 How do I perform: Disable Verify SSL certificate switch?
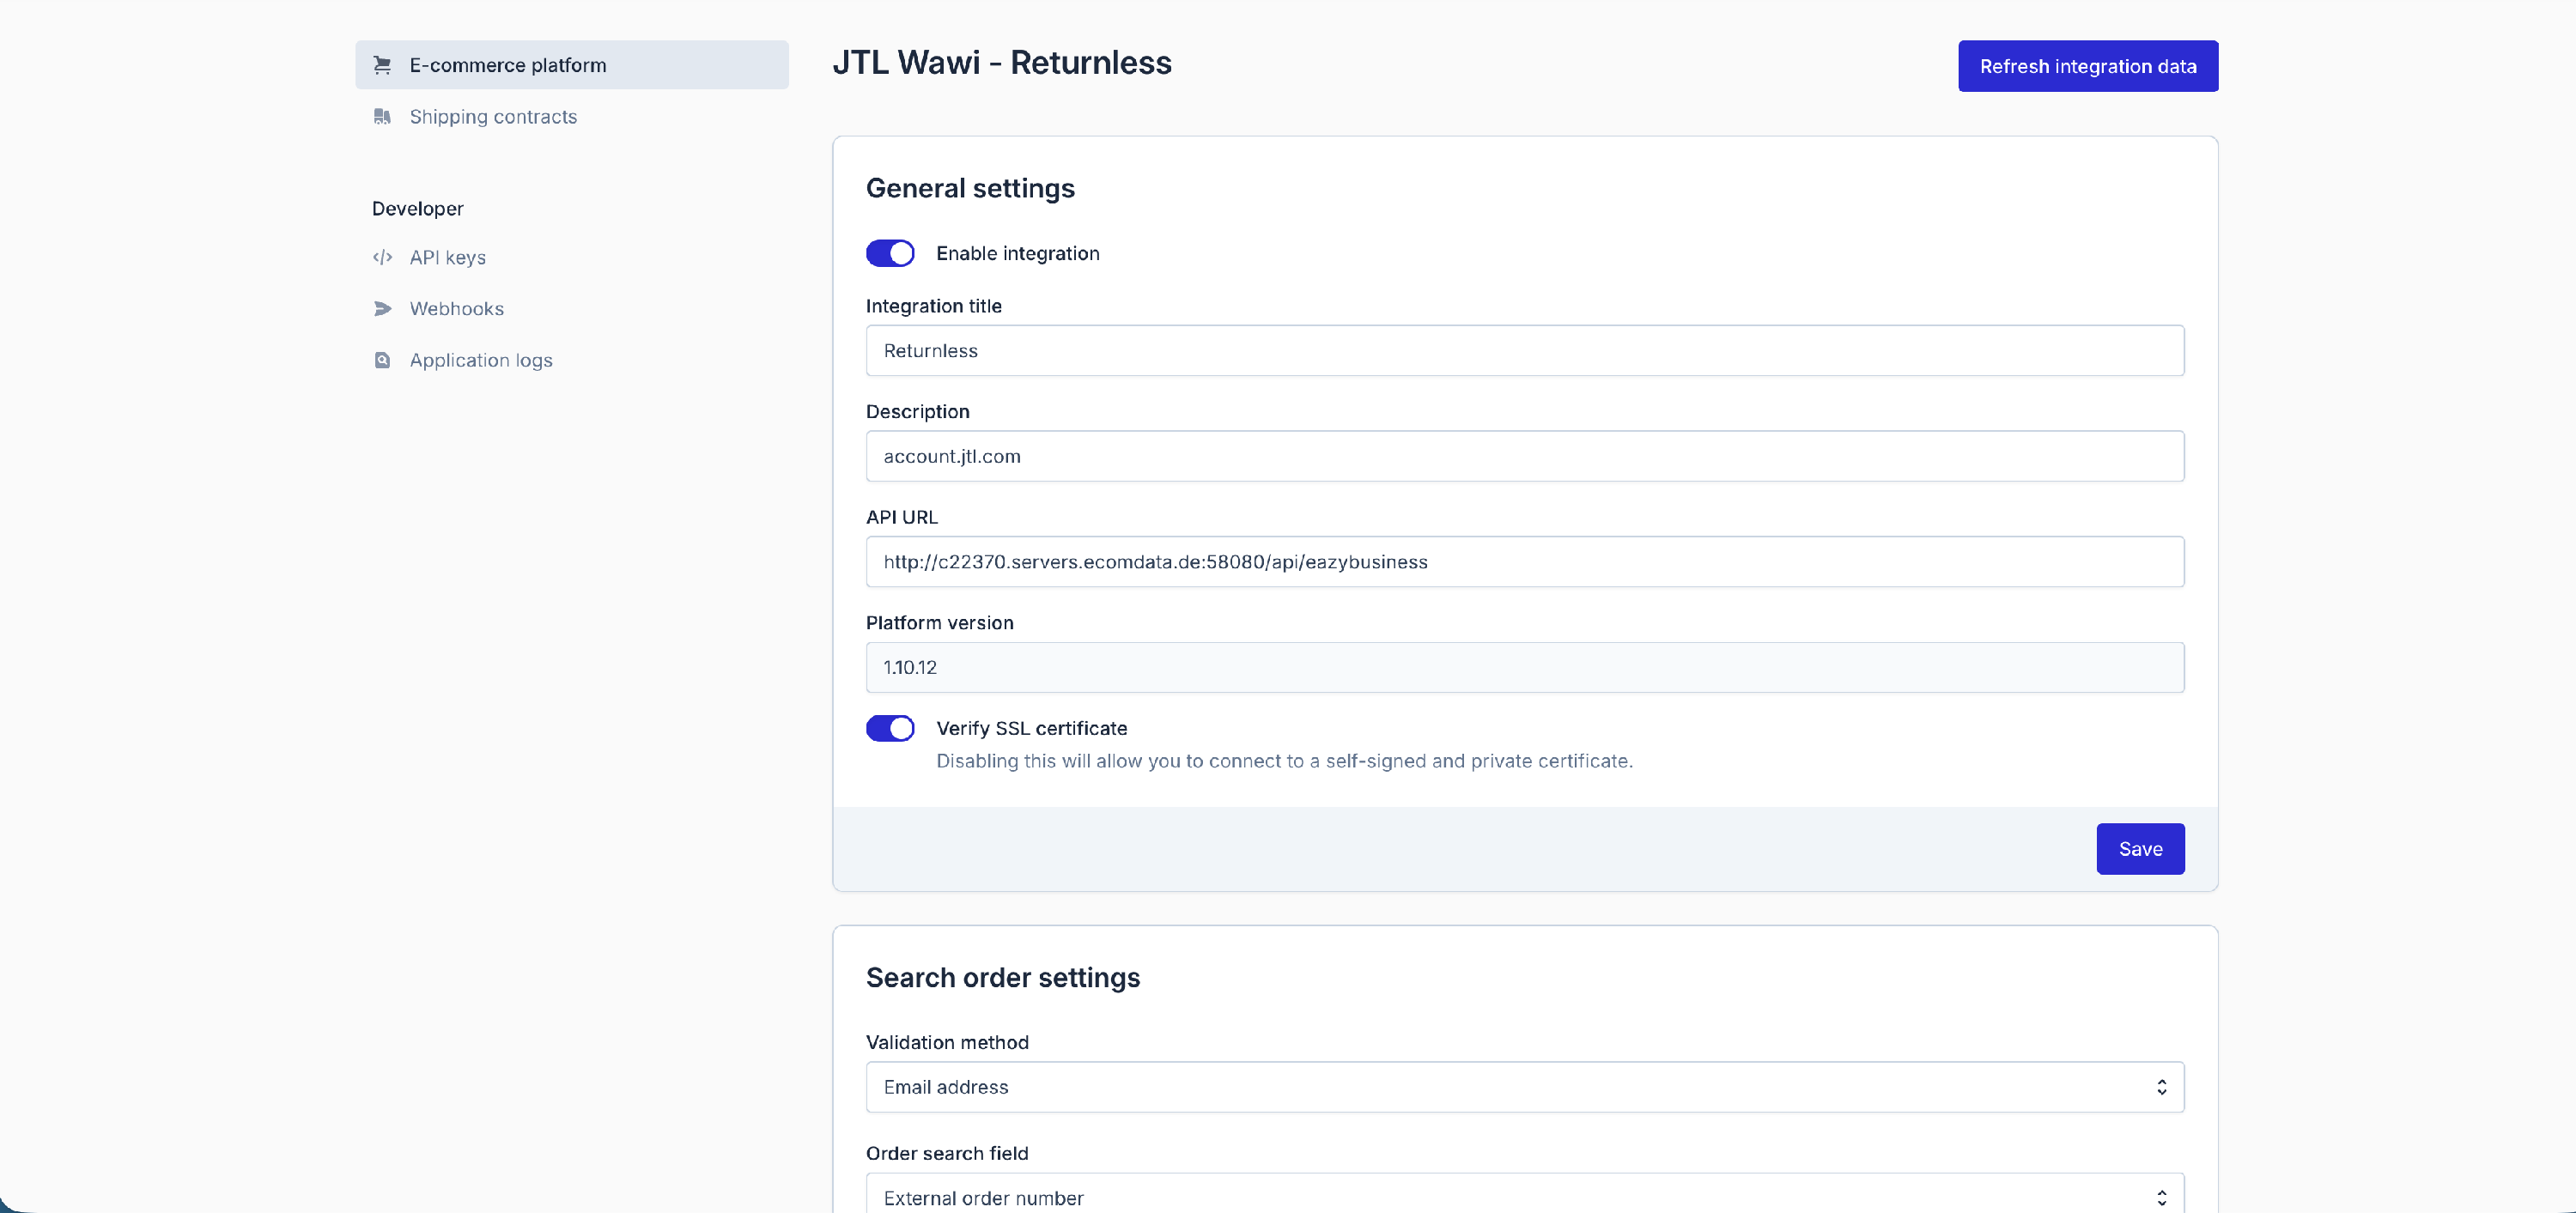pos(889,728)
